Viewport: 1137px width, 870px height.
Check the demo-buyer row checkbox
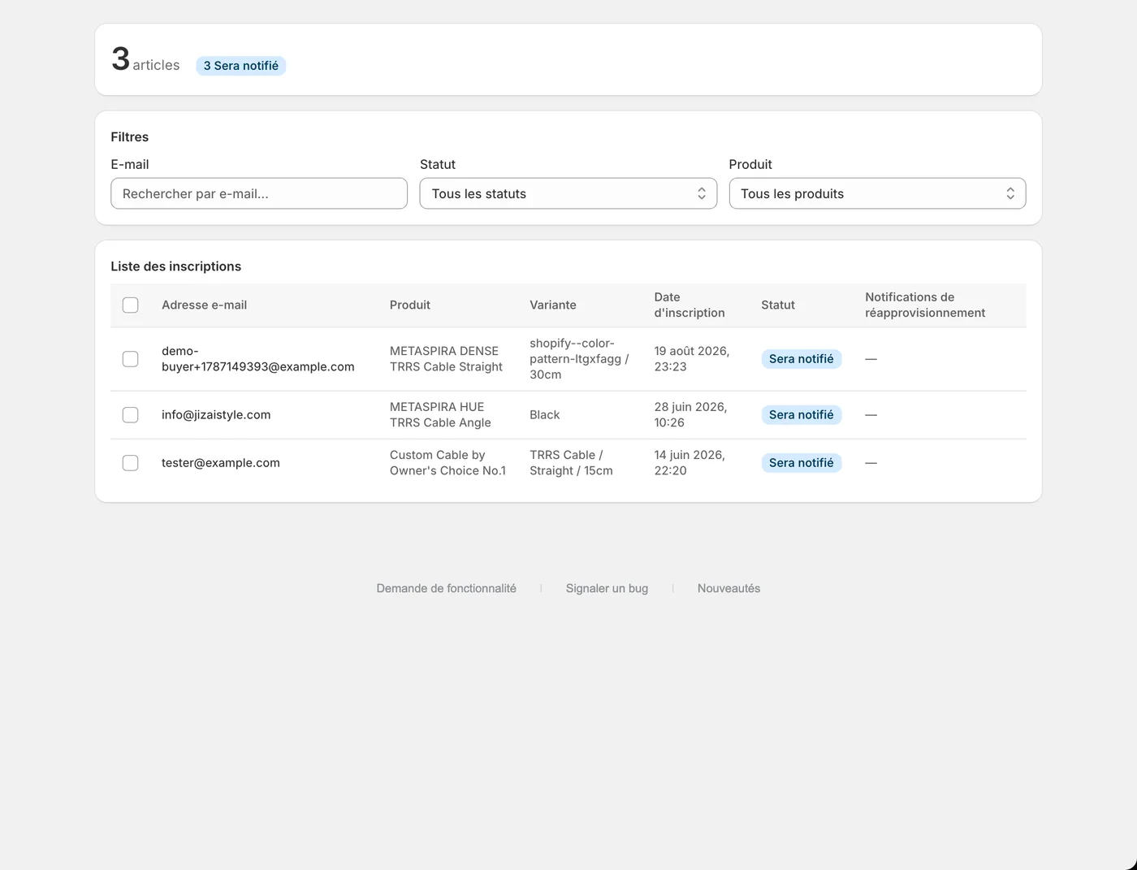pyautogui.click(x=130, y=359)
